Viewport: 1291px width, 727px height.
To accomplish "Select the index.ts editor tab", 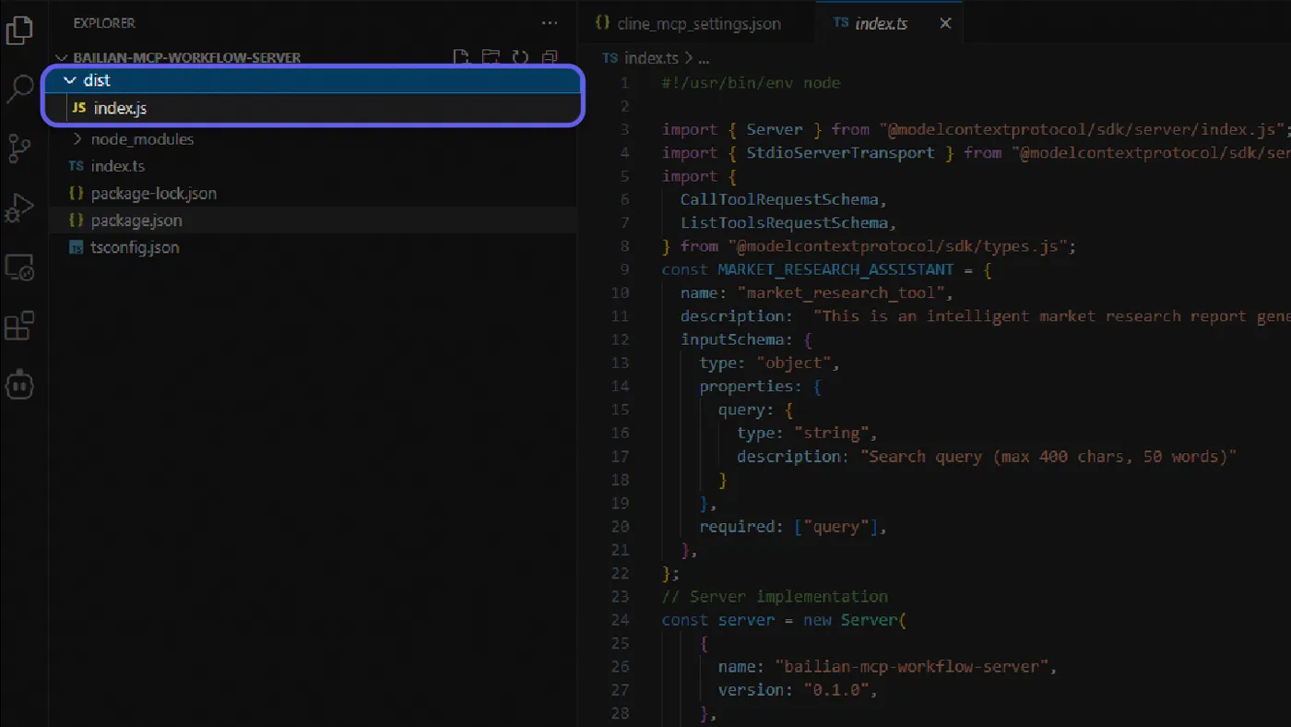I will 882,24.
